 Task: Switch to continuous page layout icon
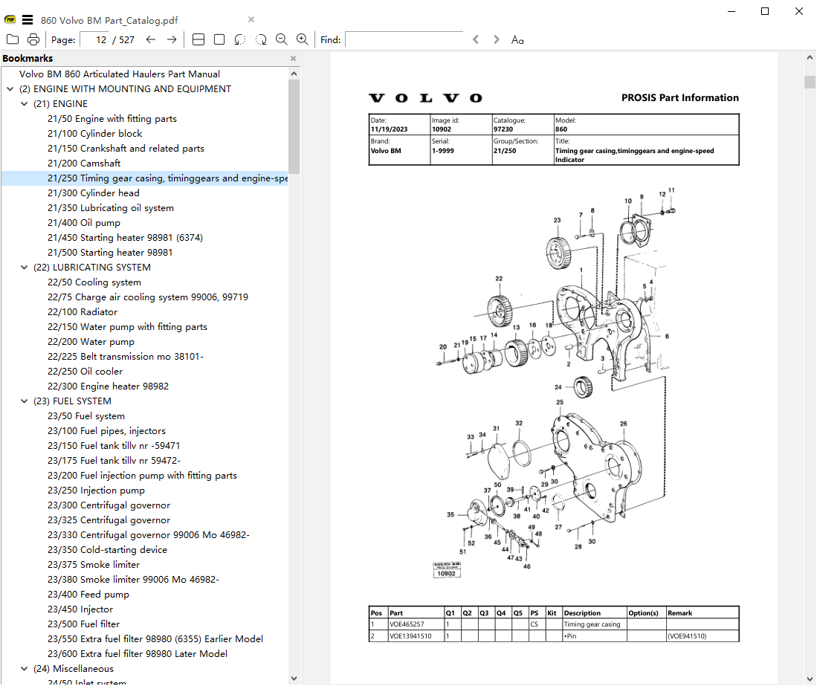[x=198, y=39]
